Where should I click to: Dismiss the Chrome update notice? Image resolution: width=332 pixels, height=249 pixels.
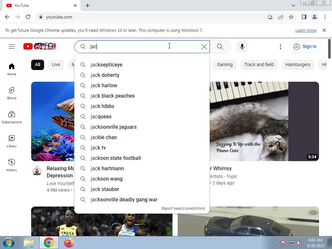324,30
